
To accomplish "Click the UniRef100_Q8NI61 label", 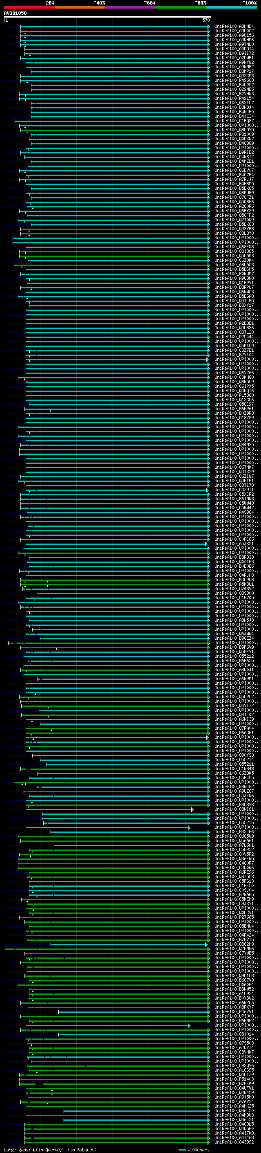I will coord(234,809).
